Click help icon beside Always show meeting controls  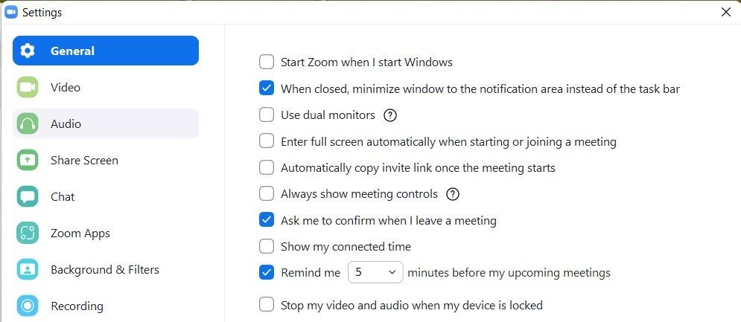(453, 194)
